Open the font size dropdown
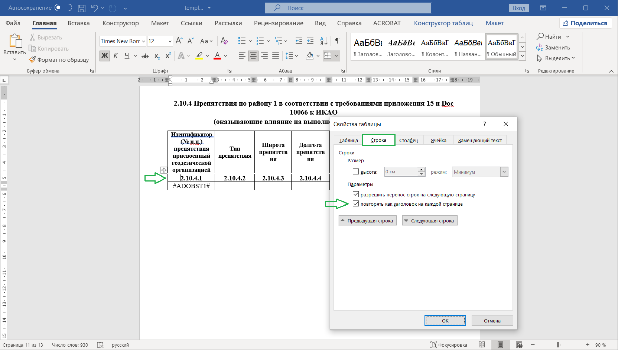 click(x=170, y=41)
